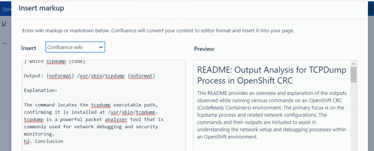
Task: Click the Underline icon behind the dialog
Action: [x=4, y=23]
